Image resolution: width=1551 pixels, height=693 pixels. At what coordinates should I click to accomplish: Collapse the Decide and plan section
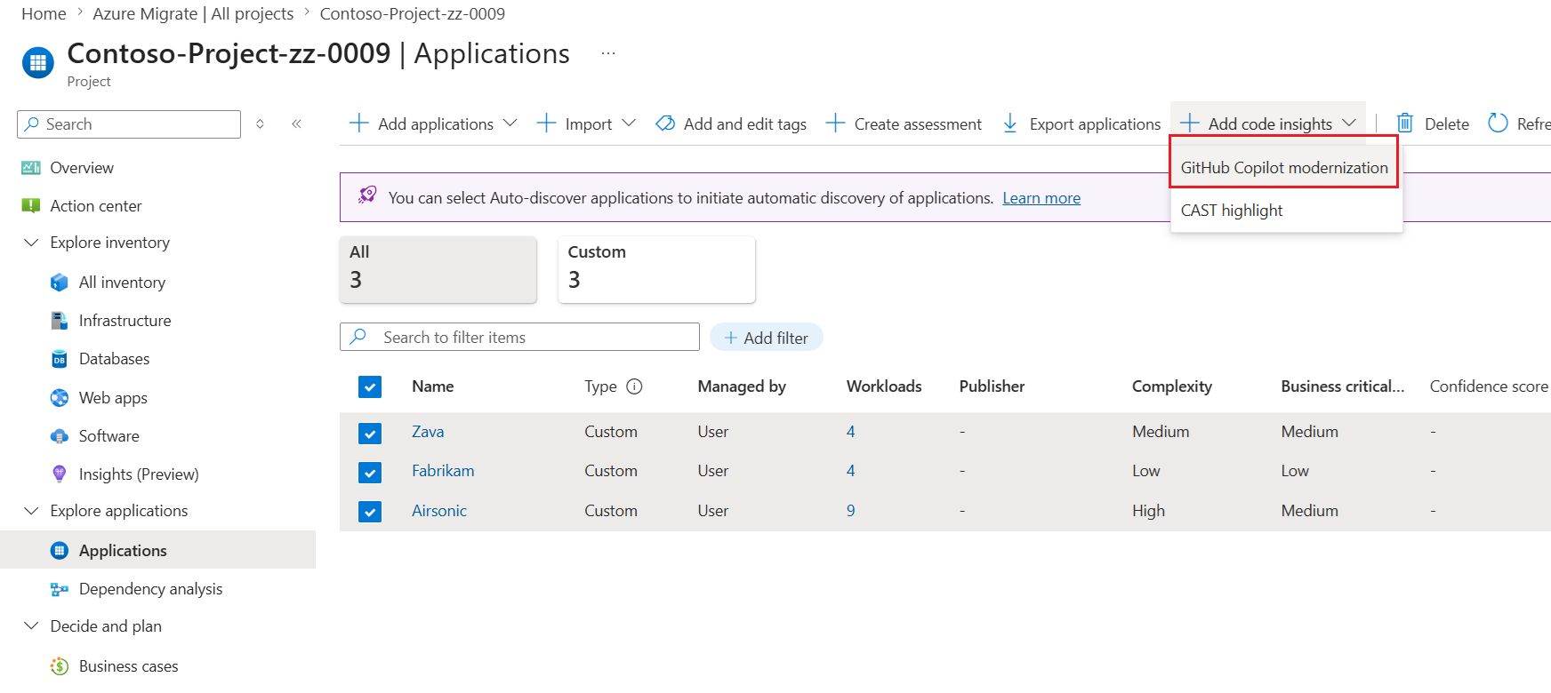tap(31, 626)
